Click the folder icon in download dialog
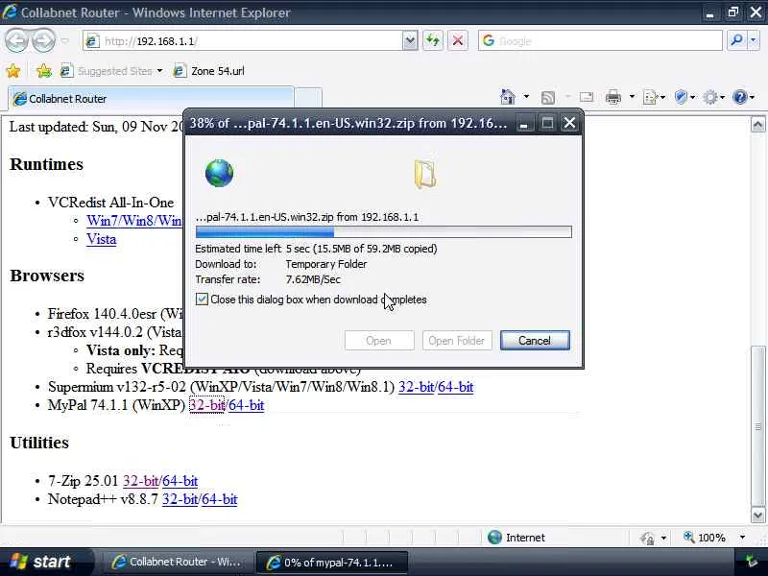This screenshot has width=768, height=576. point(425,174)
